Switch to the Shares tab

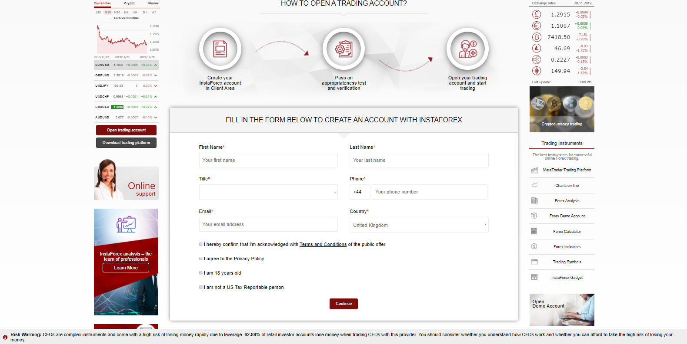tap(153, 3)
